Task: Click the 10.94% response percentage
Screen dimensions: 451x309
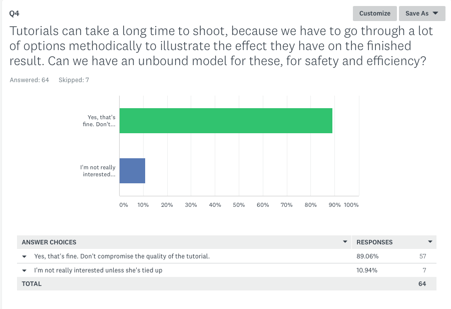Action: pyautogui.click(x=367, y=270)
